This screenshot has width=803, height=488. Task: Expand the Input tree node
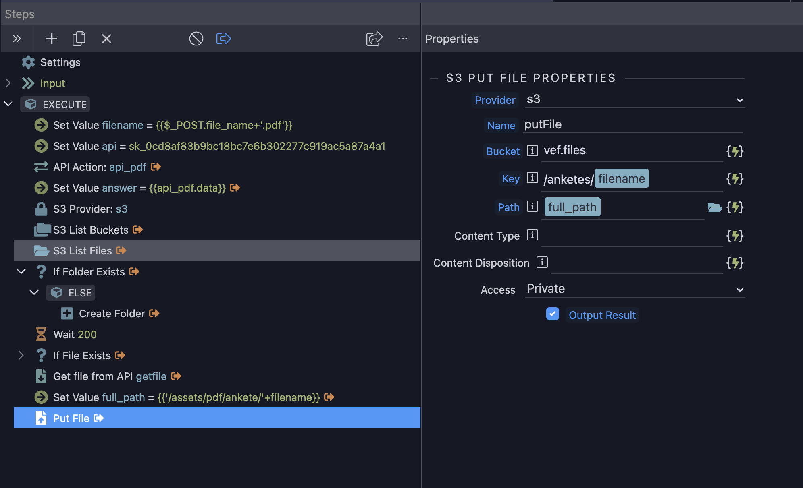tap(8, 83)
